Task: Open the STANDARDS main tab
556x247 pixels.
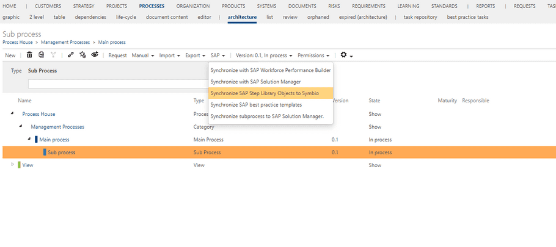Action: point(444,6)
